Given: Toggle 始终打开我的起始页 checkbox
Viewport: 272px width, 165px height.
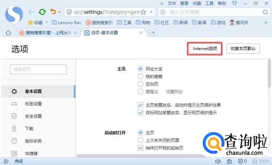Looking at the screenshot, I should tap(140, 148).
